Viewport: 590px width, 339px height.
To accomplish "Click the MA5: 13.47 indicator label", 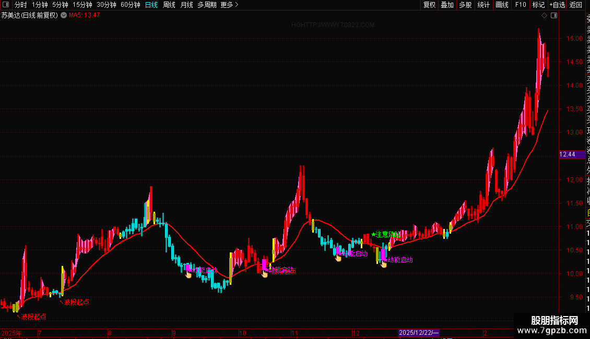I will 84,15.
